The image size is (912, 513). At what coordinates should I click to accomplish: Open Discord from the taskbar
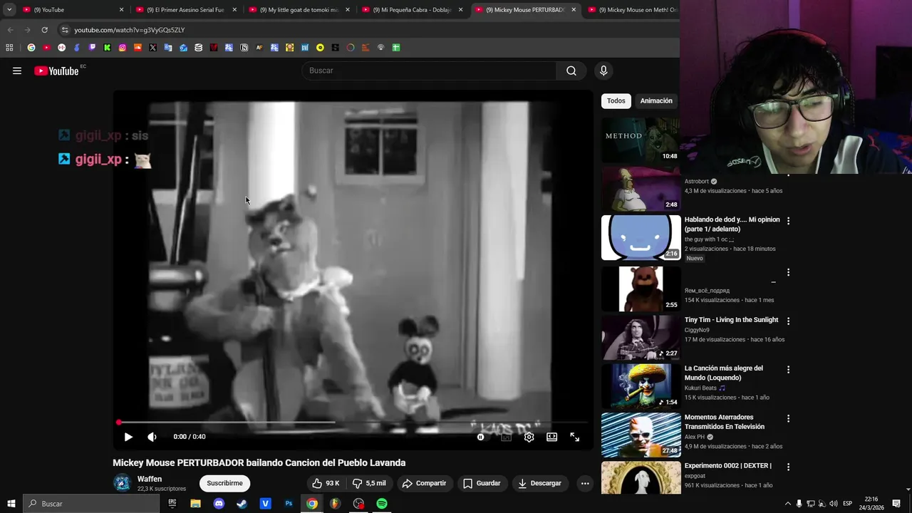click(219, 504)
